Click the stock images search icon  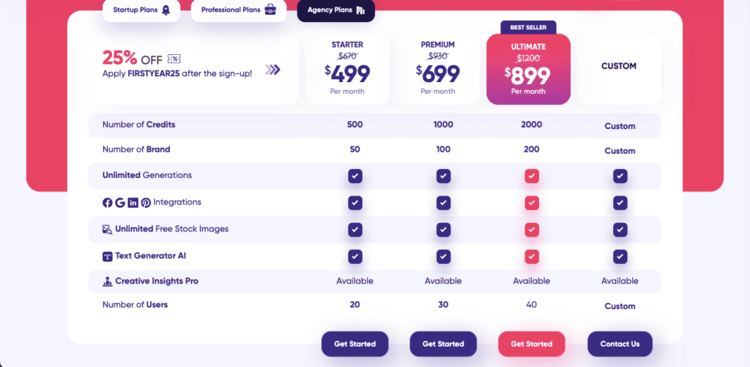point(107,230)
